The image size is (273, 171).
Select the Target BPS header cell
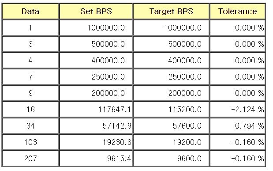click(171, 11)
